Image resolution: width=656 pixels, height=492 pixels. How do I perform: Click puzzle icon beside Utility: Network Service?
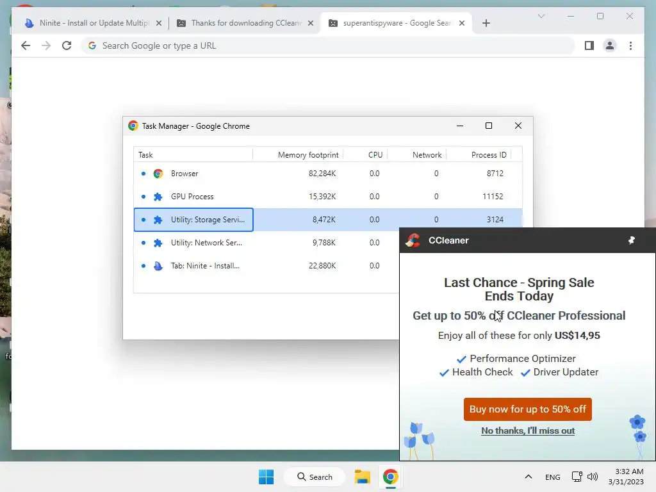(x=158, y=243)
